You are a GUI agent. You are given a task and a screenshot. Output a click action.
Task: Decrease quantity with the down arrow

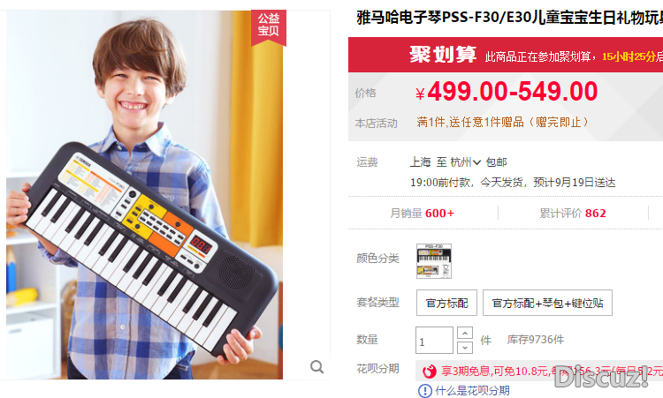pyautogui.click(x=465, y=348)
